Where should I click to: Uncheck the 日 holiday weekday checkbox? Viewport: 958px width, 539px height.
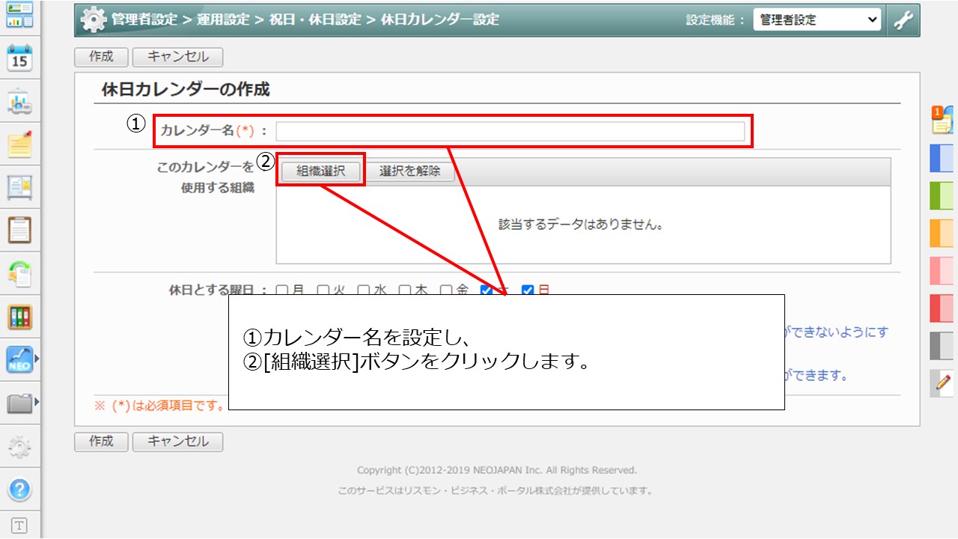point(528,290)
